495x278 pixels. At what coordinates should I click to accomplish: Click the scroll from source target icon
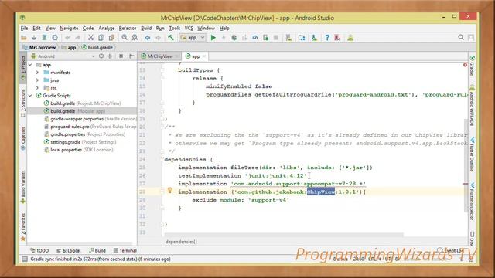[x=101, y=56]
